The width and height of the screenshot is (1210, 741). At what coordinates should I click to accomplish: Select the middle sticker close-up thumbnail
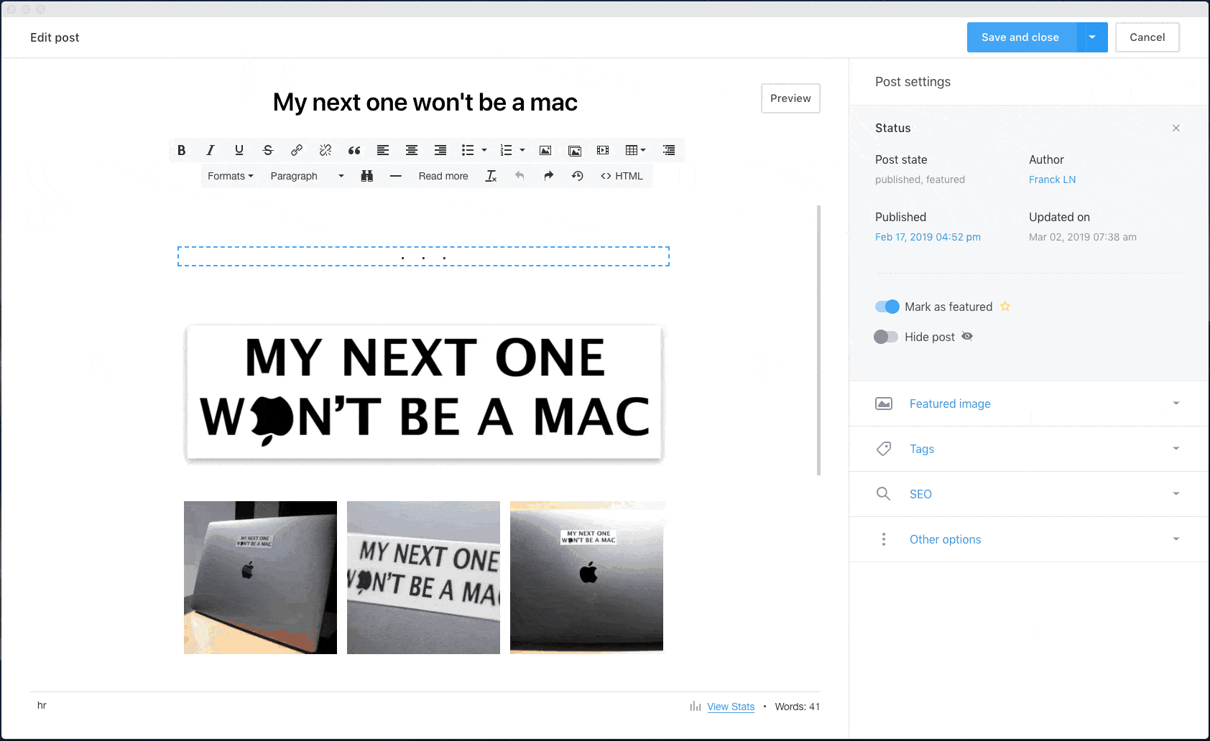click(x=423, y=577)
